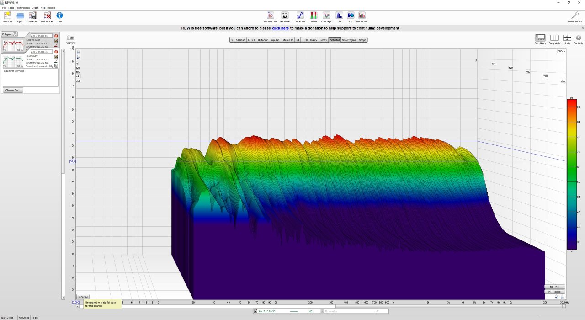Switch to the Clarity tab
The image size is (585, 320).
tap(314, 40)
